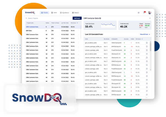The width and height of the screenshot is (166, 117).
Task: Click the 40.2K Total Records value
Action: click(x=124, y=27)
